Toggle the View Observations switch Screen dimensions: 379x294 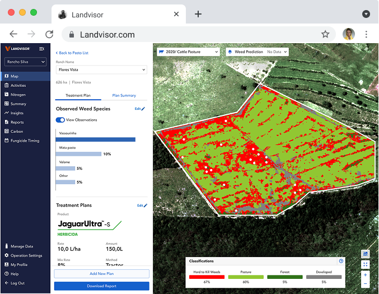[60, 120]
